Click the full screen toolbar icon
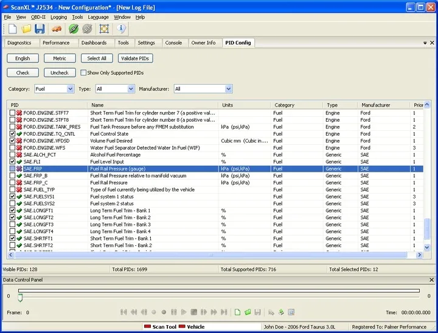Image resolution: width=438 pixels, height=333 pixels. coord(104,29)
